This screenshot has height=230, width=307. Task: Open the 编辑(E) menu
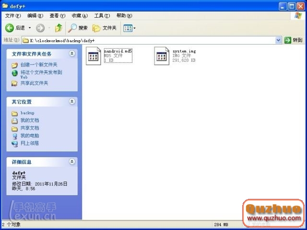click(35, 16)
